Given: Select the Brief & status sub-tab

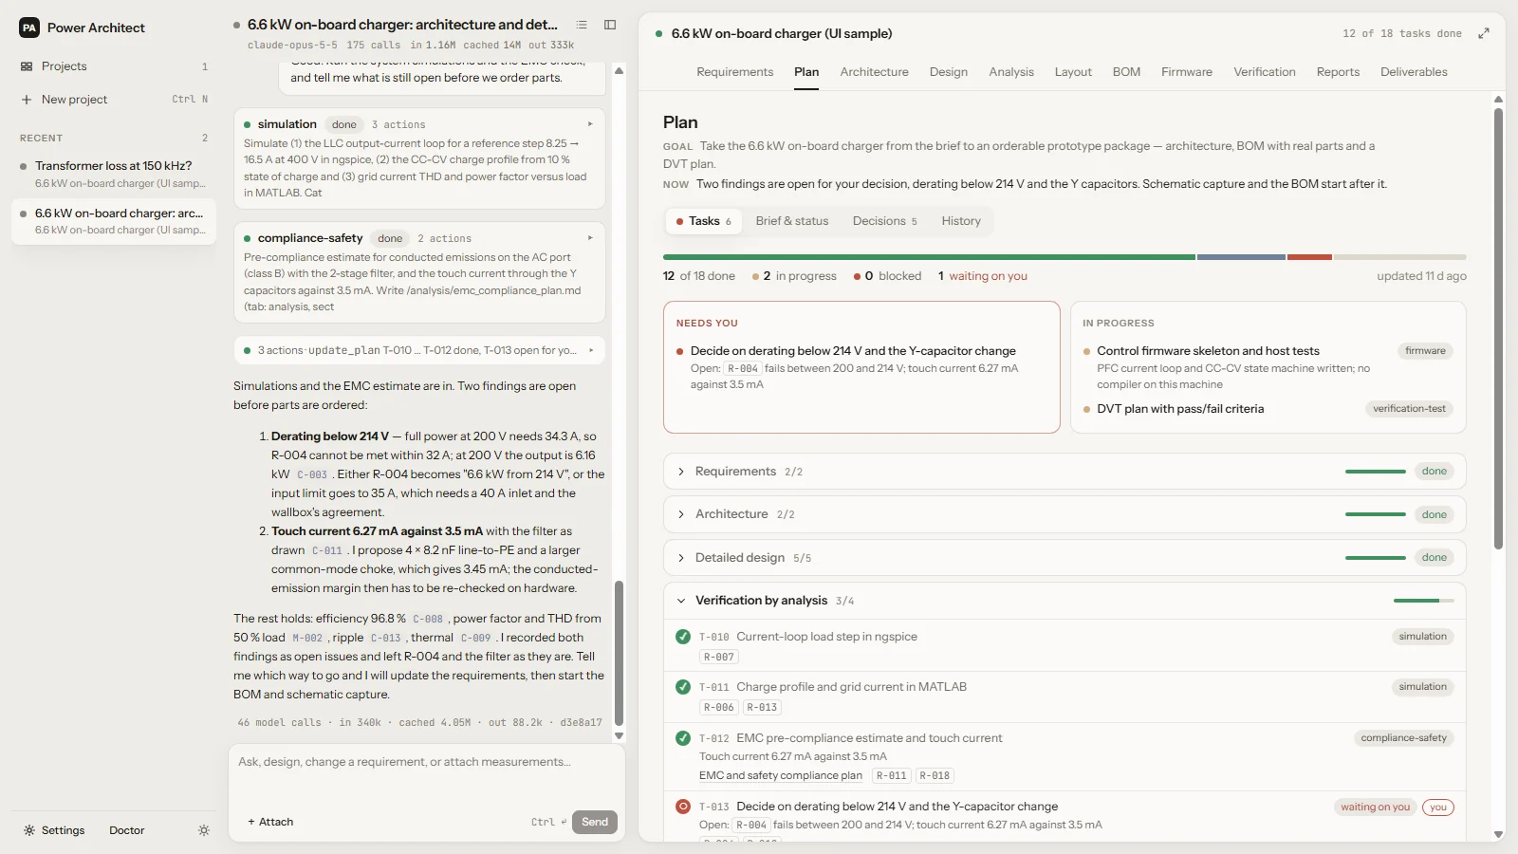Looking at the screenshot, I should tap(792, 221).
